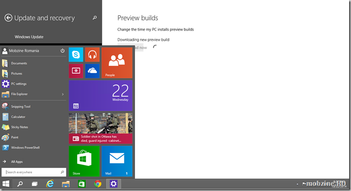Click the Mobzine Romania user account

(x=20, y=51)
